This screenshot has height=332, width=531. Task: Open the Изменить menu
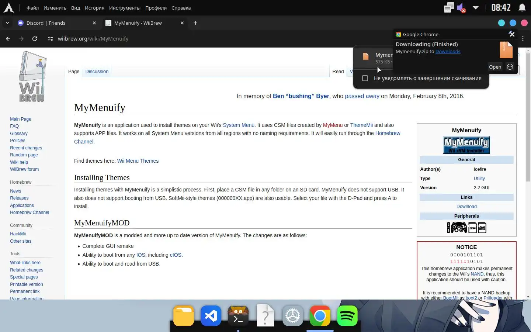coord(55,8)
